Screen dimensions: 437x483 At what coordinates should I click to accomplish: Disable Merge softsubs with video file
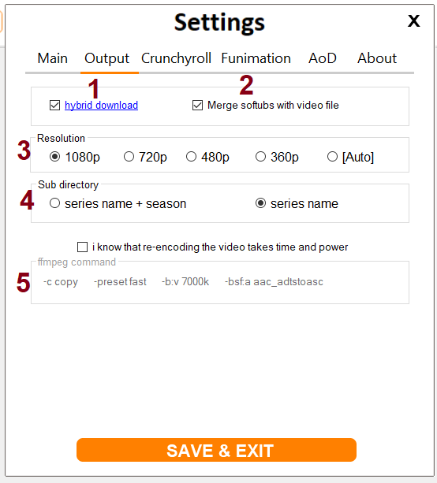coord(197,106)
